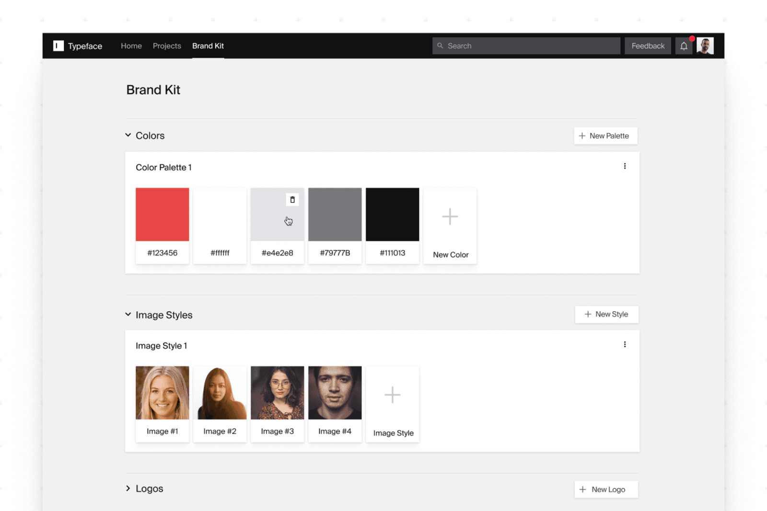Add a New Color to the palette
Image resolution: width=767 pixels, height=511 pixels.
(x=450, y=226)
